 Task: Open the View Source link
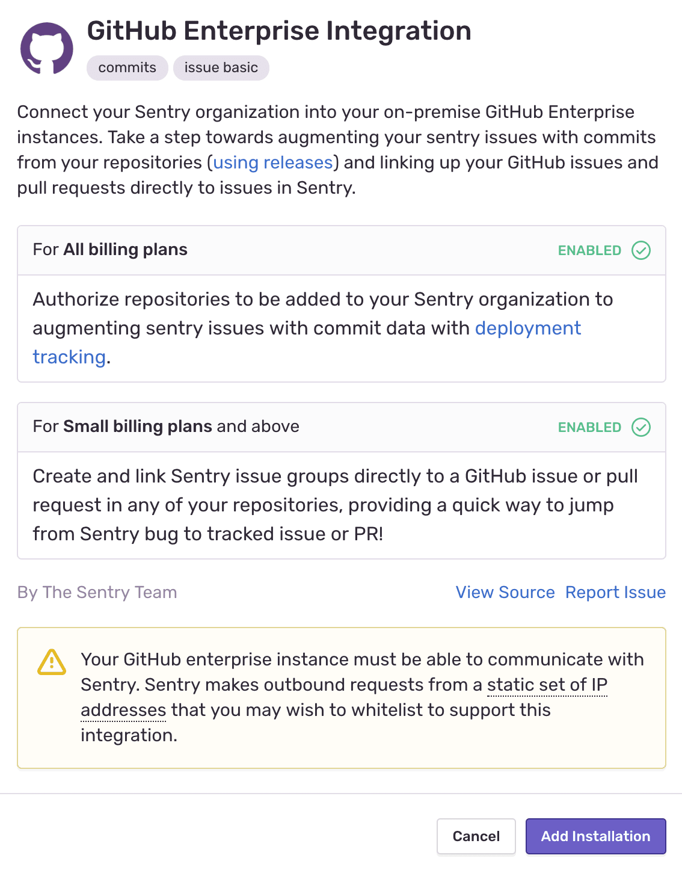coord(505,592)
